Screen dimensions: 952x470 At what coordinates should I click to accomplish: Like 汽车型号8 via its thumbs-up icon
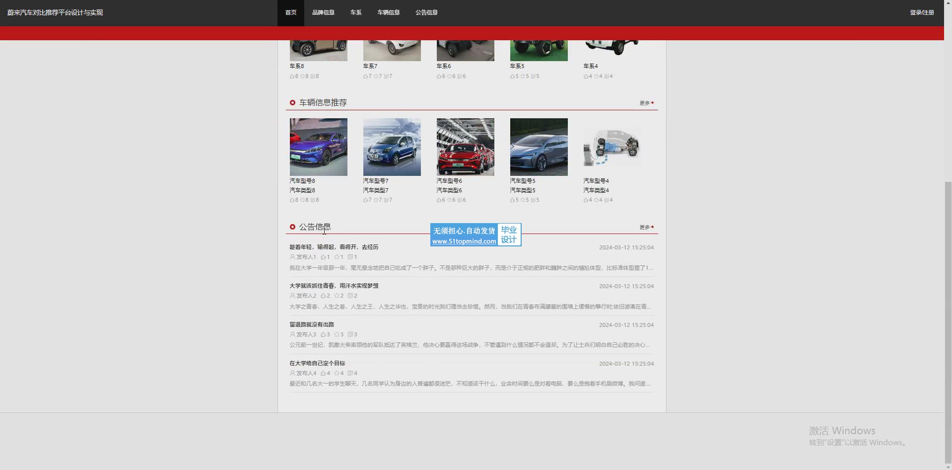[292, 200]
